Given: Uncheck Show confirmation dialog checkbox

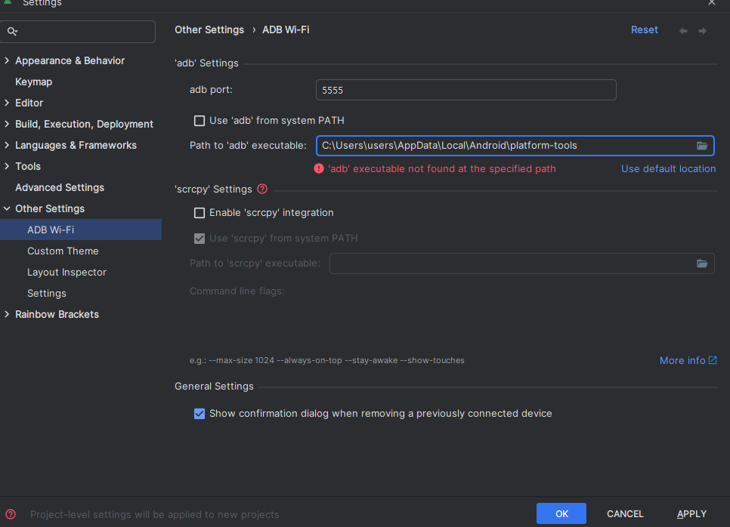Looking at the screenshot, I should click(200, 414).
